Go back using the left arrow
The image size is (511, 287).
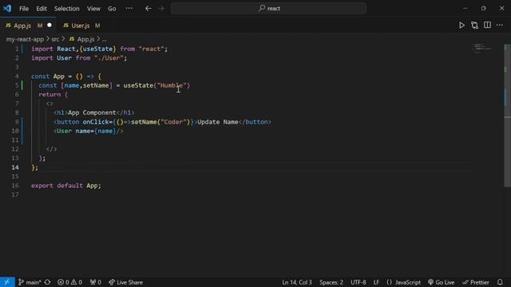tap(149, 9)
